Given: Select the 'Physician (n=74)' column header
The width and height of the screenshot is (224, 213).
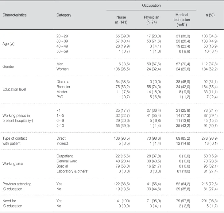Looking at the screenshot, I should (151, 20).
